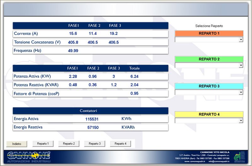The height and width of the screenshot is (166, 252).
Task: Select the Frequenza value 49.99
Action: pos(73,51)
